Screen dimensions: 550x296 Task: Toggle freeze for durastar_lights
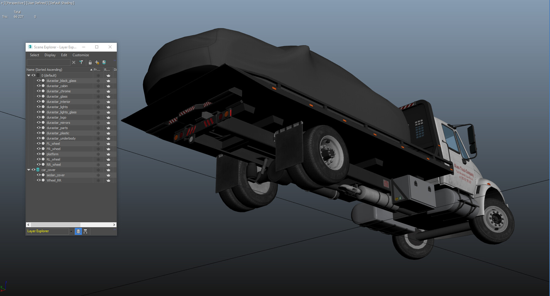pos(98,107)
